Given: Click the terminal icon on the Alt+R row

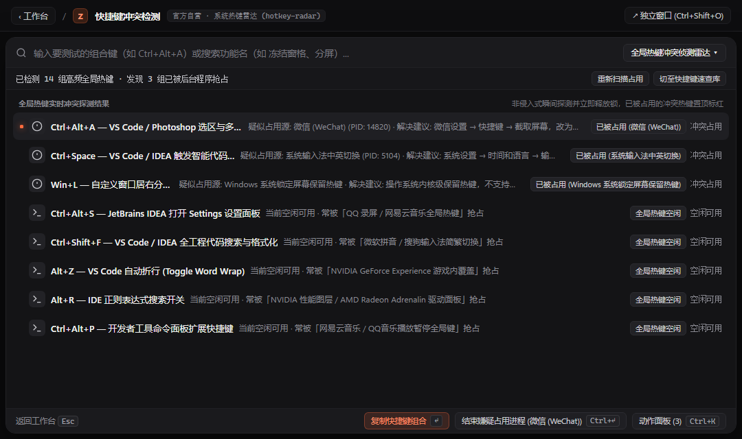Looking at the screenshot, I should pyautogui.click(x=37, y=299).
